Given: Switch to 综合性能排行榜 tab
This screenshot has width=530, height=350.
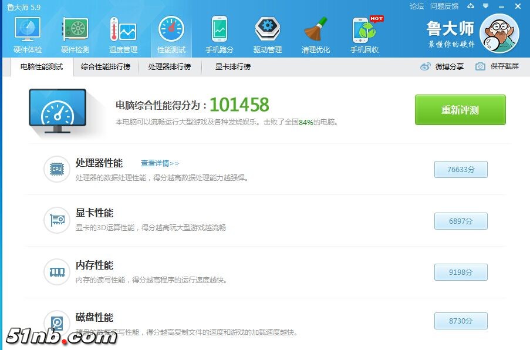Looking at the screenshot, I should pos(104,66).
